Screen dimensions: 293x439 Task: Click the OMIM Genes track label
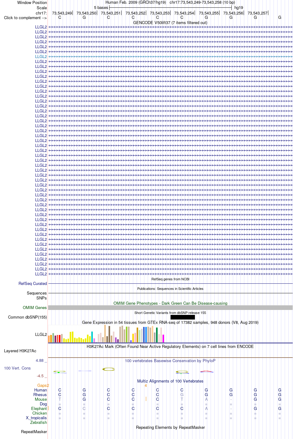(35, 307)
